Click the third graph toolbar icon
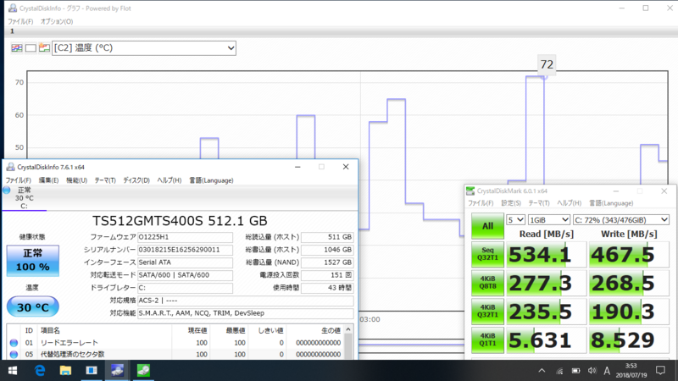This screenshot has width=678, height=381. [x=44, y=48]
